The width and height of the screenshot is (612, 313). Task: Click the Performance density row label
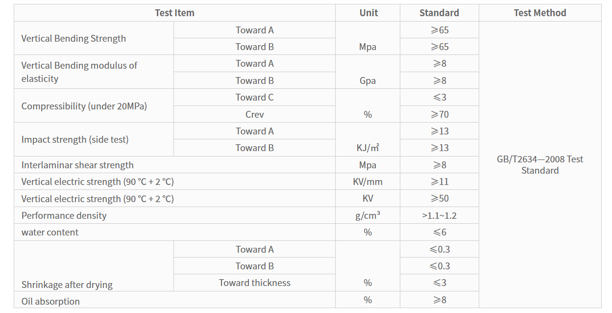64,215
